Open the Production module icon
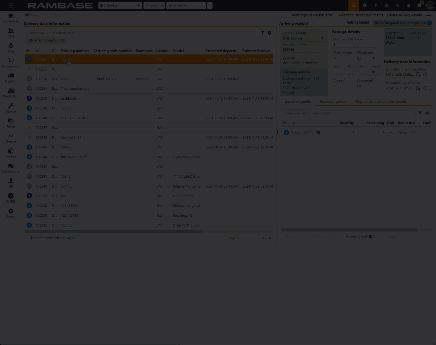The image size is (436, 345). click(11, 93)
